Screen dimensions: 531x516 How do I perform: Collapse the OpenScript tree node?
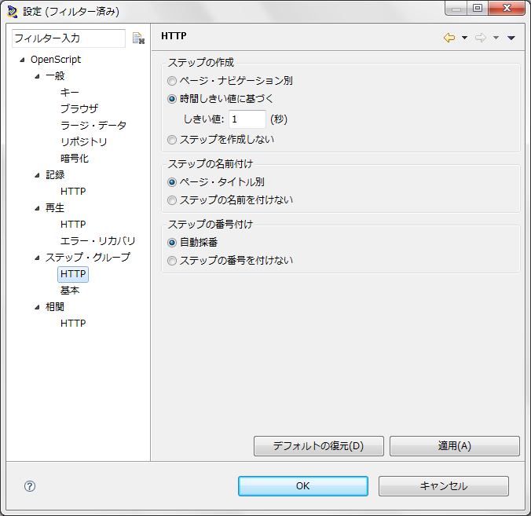[22, 60]
